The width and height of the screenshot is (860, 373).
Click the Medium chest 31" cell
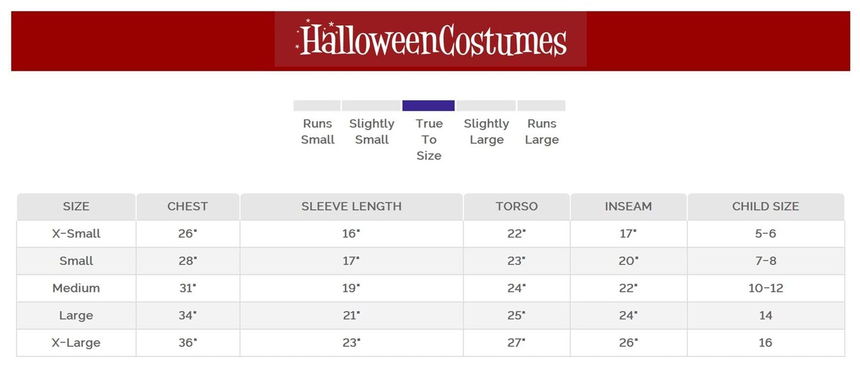pos(188,288)
